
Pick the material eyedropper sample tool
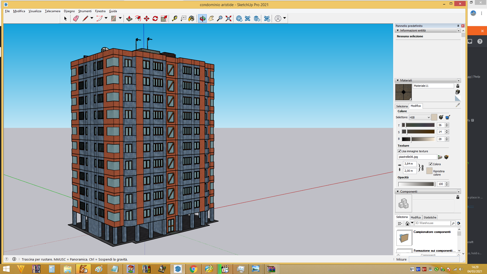click(458, 105)
